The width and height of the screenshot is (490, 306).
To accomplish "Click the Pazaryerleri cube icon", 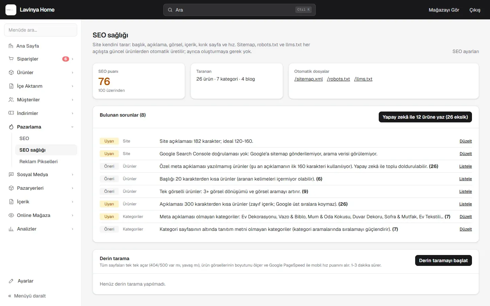I will (x=11, y=188).
